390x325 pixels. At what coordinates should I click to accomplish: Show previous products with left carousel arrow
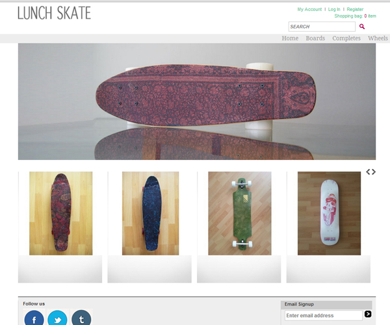(368, 172)
